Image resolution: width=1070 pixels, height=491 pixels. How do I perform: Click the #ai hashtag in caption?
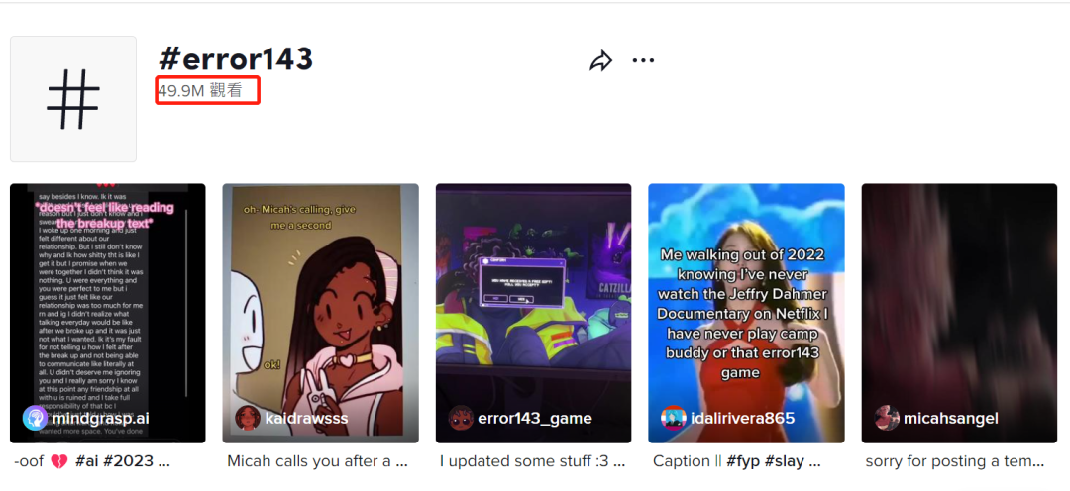(x=86, y=461)
